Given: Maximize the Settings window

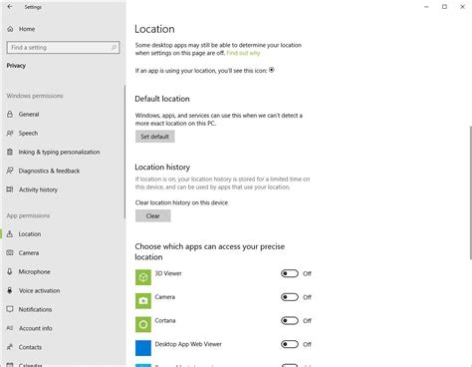Looking at the screenshot, I should point(444,7).
